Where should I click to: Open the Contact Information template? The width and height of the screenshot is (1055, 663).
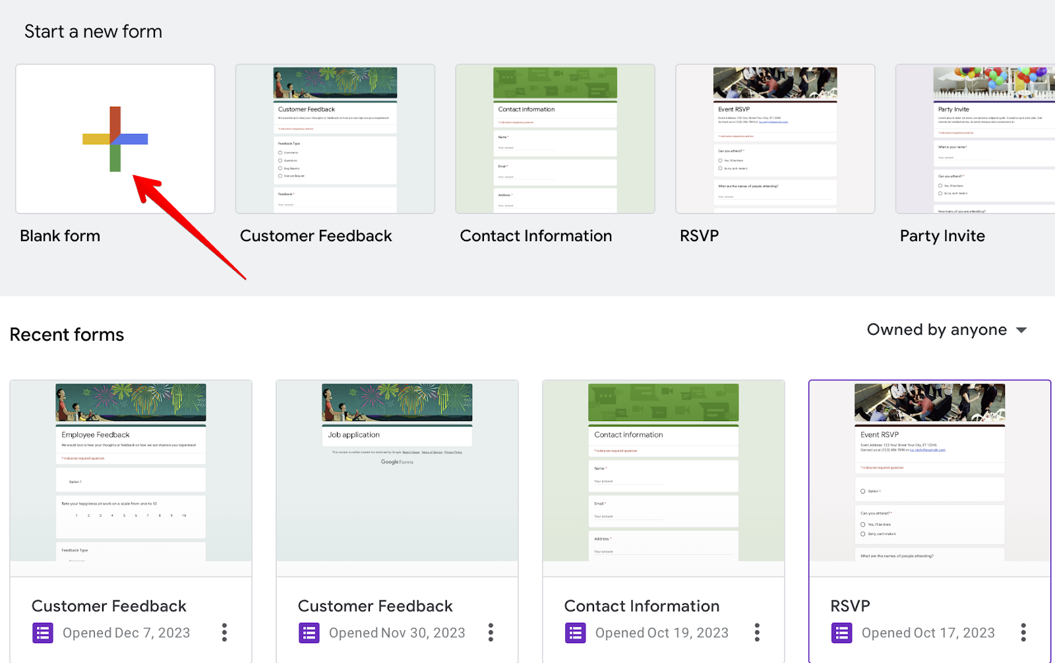[555, 138]
